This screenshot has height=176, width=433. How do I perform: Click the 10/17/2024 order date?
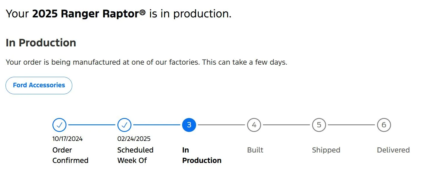(68, 139)
